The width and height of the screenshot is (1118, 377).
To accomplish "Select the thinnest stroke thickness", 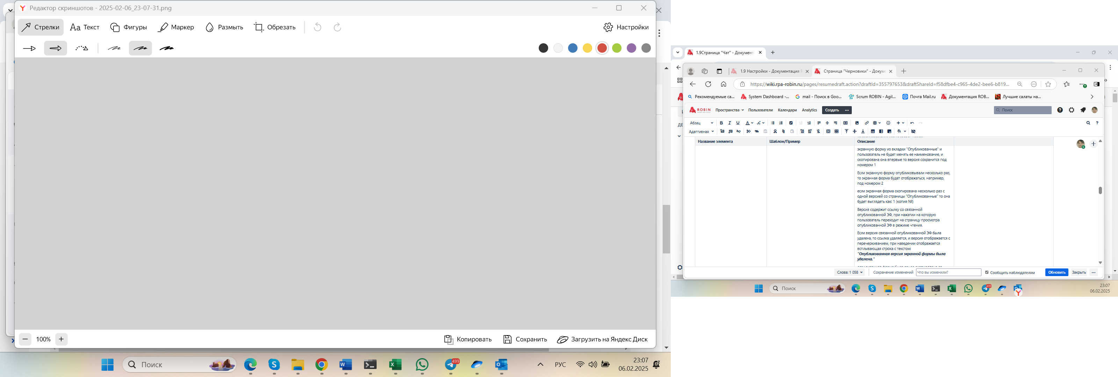I will click(x=114, y=48).
